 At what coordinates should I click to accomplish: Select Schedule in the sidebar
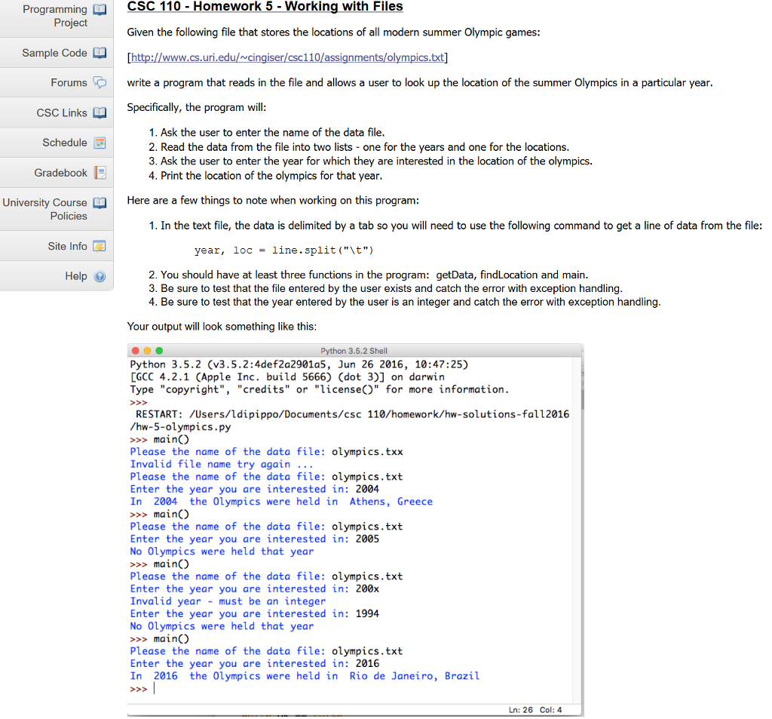click(x=57, y=143)
